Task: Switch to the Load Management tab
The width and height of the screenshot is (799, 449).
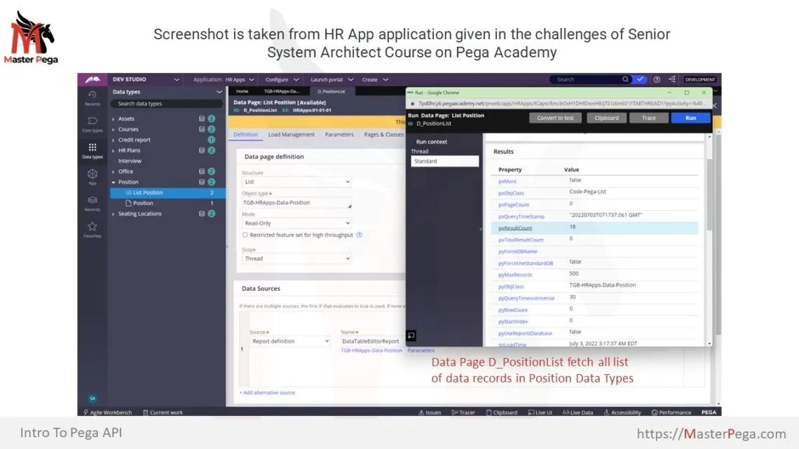Action: pos(290,134)
